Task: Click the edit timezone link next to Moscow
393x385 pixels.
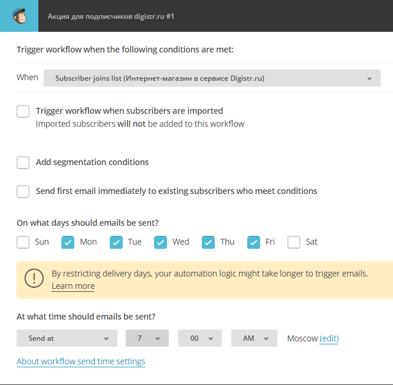Action: click(329, 338)
